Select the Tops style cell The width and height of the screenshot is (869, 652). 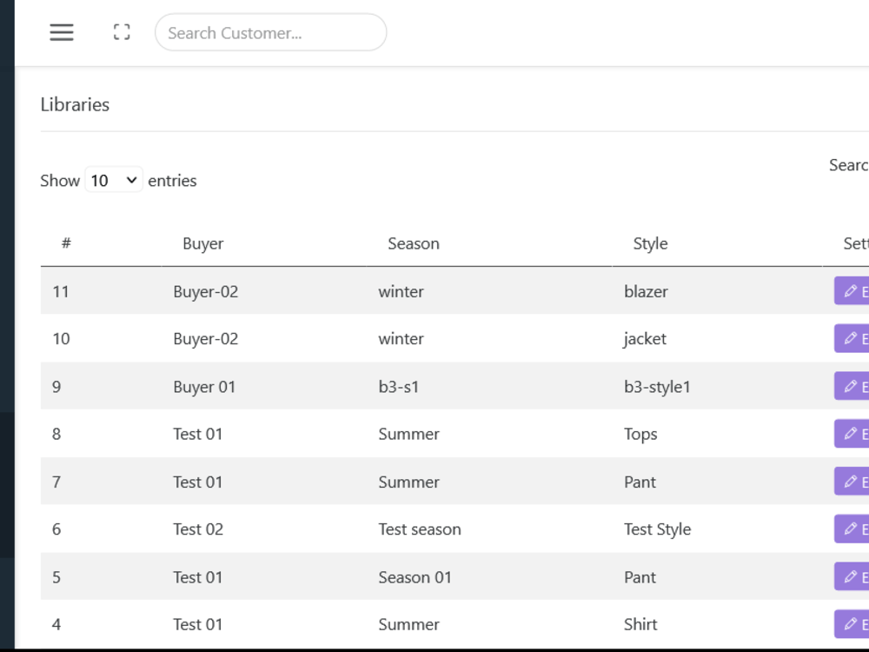point(640,434)
